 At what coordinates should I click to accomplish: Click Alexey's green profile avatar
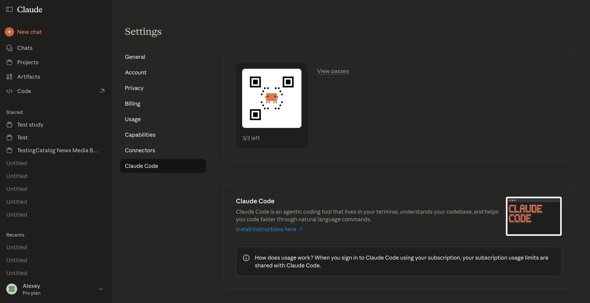point(12,289)
